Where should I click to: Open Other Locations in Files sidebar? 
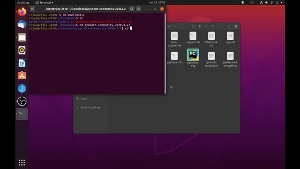(x=90, y=108)
